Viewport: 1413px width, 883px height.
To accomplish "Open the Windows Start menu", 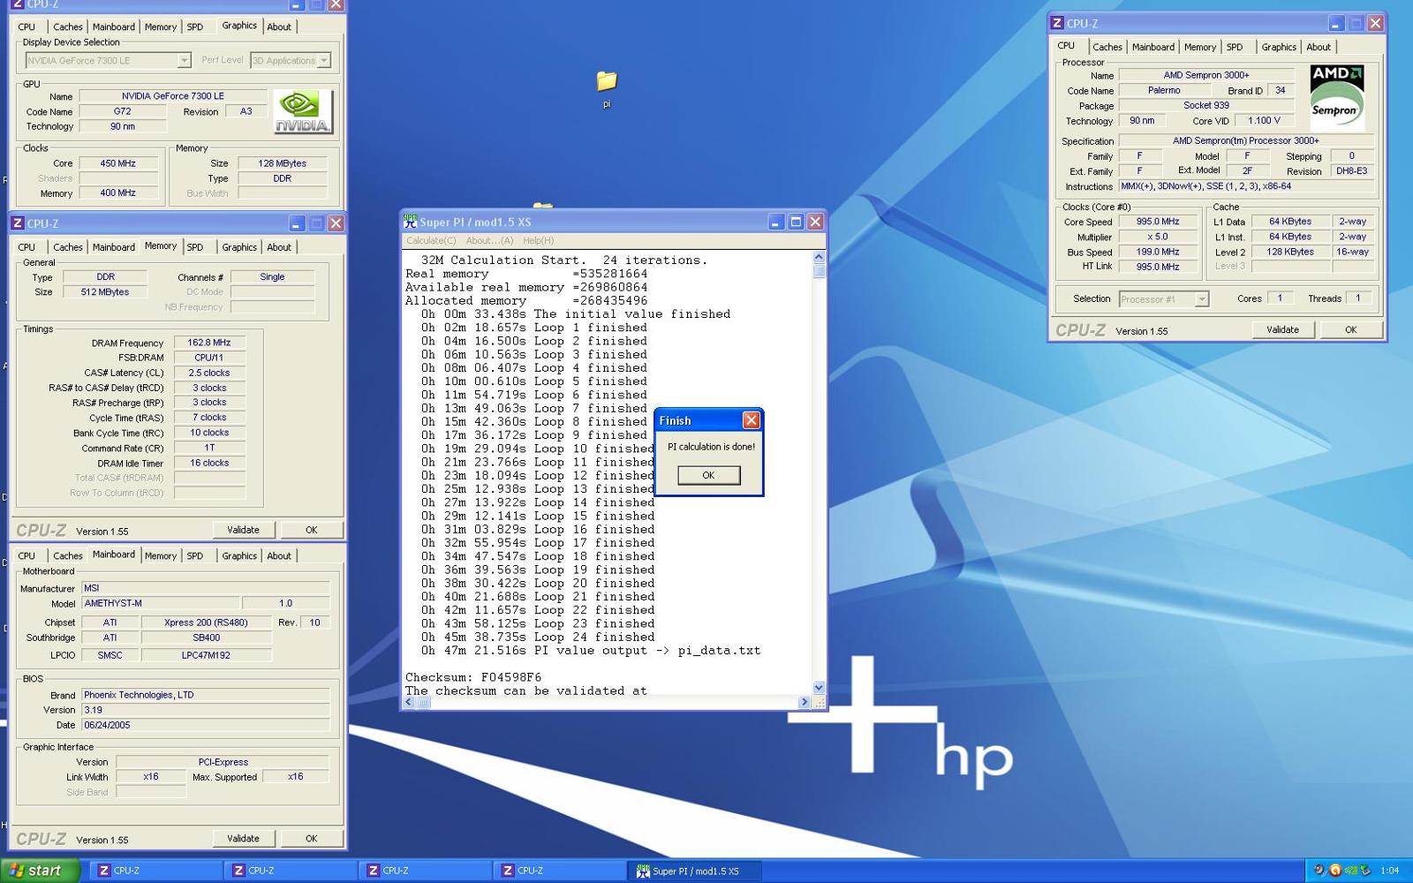I will 41,871.
